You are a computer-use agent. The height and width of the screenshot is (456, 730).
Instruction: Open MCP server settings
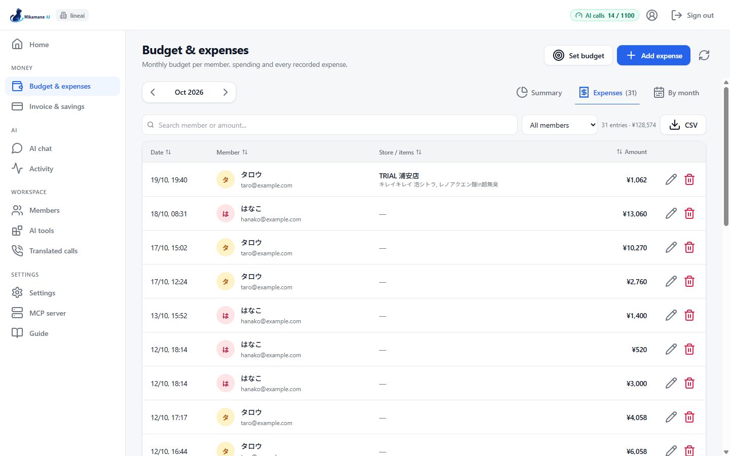62,313
